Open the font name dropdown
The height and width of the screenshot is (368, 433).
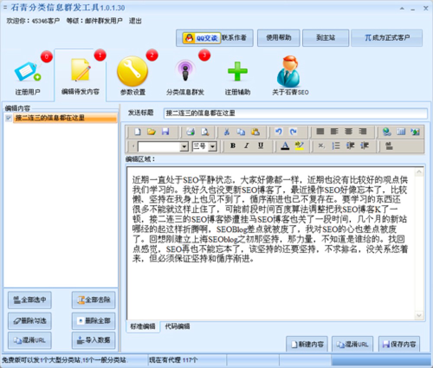[x=184, y=147]
